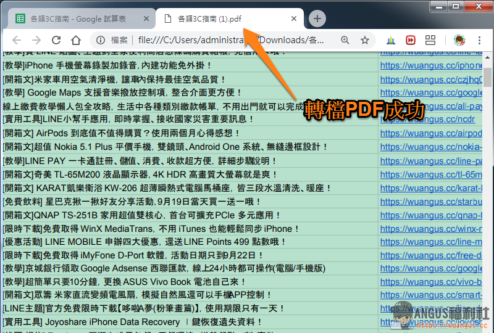Open the wuangus.cc/line-pa link
The width and height of the screenshot is (494, 333).
[430, 161]
